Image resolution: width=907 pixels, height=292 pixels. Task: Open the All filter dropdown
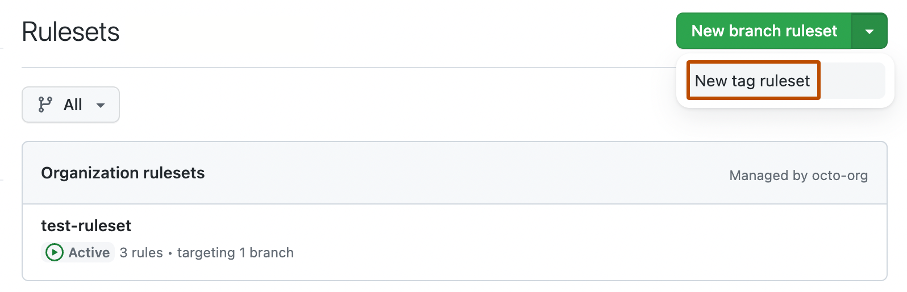point(70,105)
